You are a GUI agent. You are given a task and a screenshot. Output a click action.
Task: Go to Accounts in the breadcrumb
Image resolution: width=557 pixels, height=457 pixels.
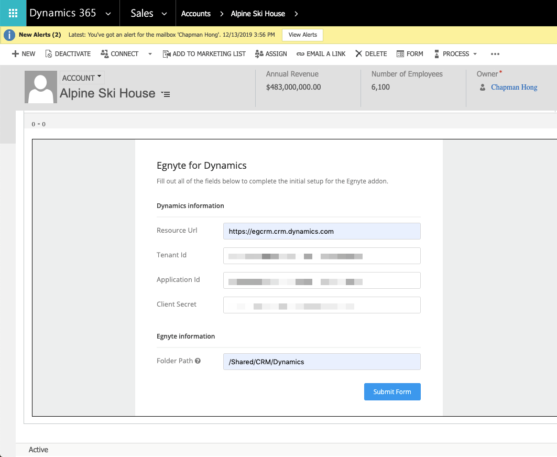(x=196, y=14)
